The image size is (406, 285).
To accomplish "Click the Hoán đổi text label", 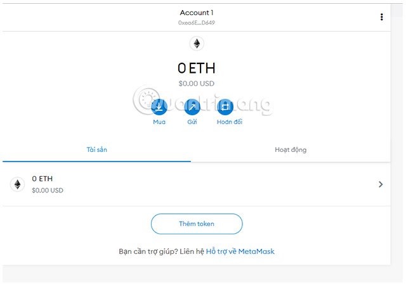I will (229, 122).
